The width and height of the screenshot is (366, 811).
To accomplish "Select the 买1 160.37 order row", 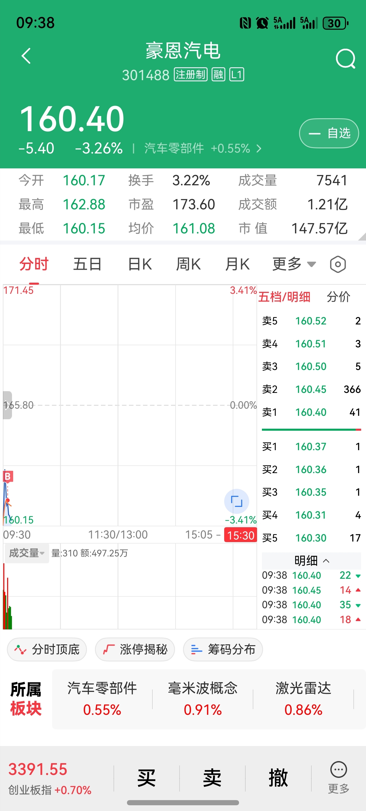I will 311,446.
